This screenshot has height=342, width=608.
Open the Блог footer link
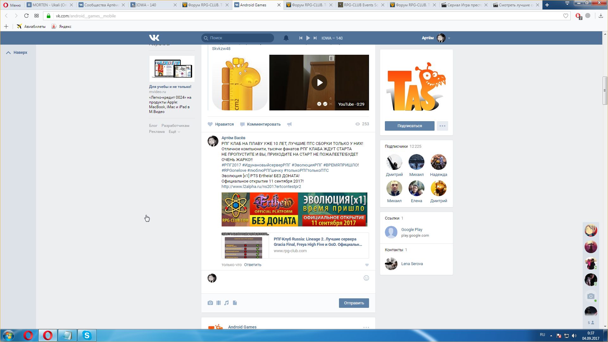click(x=153, y=126)
